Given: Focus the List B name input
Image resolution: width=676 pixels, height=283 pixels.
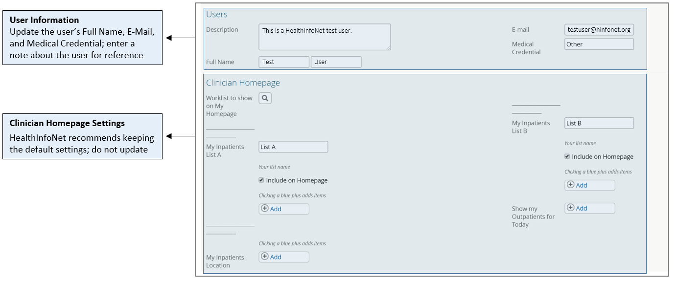Looking at the screenshot, I should coord(599,123).
